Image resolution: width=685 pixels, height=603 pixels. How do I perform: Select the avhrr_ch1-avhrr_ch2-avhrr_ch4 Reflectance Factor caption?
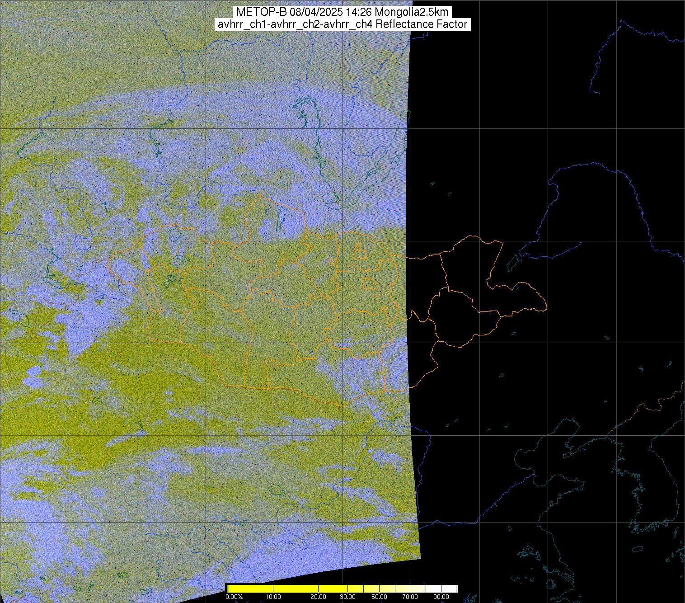[x=342, y=24]
